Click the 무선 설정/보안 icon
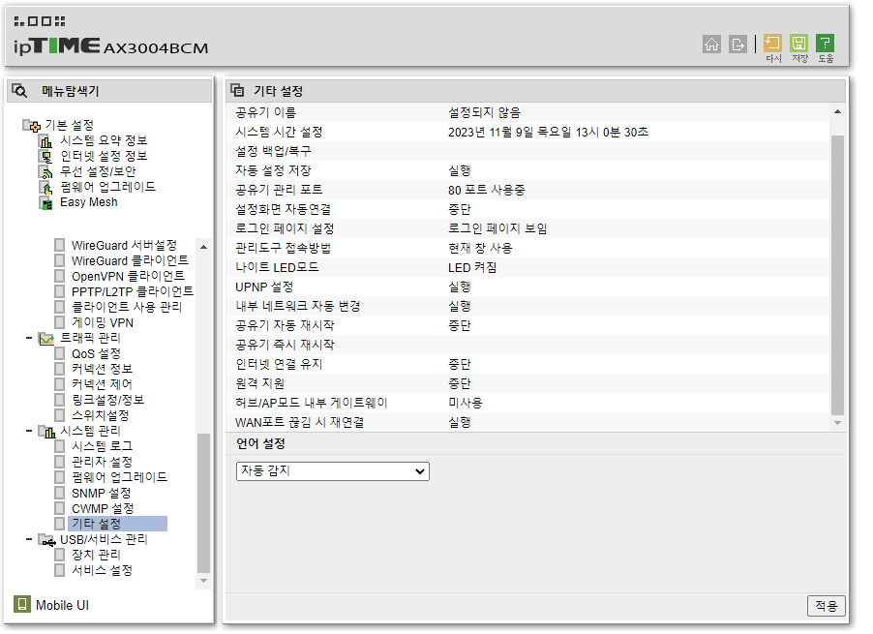The height and width of the screenshot is (634, 873). pos(45,172)
